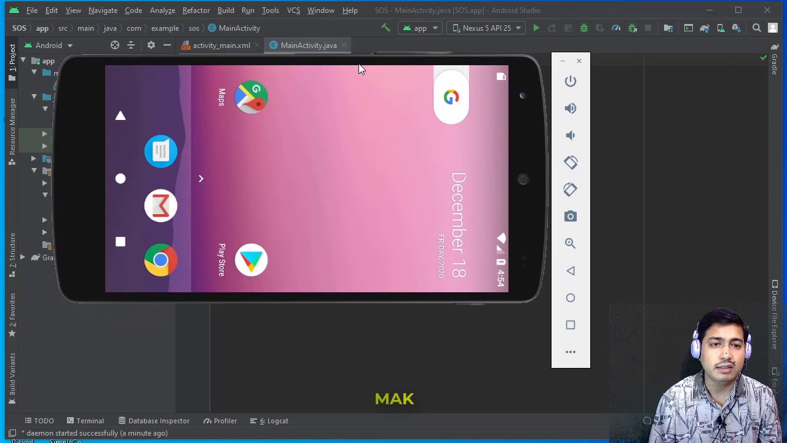Click emulator volume up button
The width and height of the screenshot is (787, 443).
pyautogui.click(x=571, y=108)
